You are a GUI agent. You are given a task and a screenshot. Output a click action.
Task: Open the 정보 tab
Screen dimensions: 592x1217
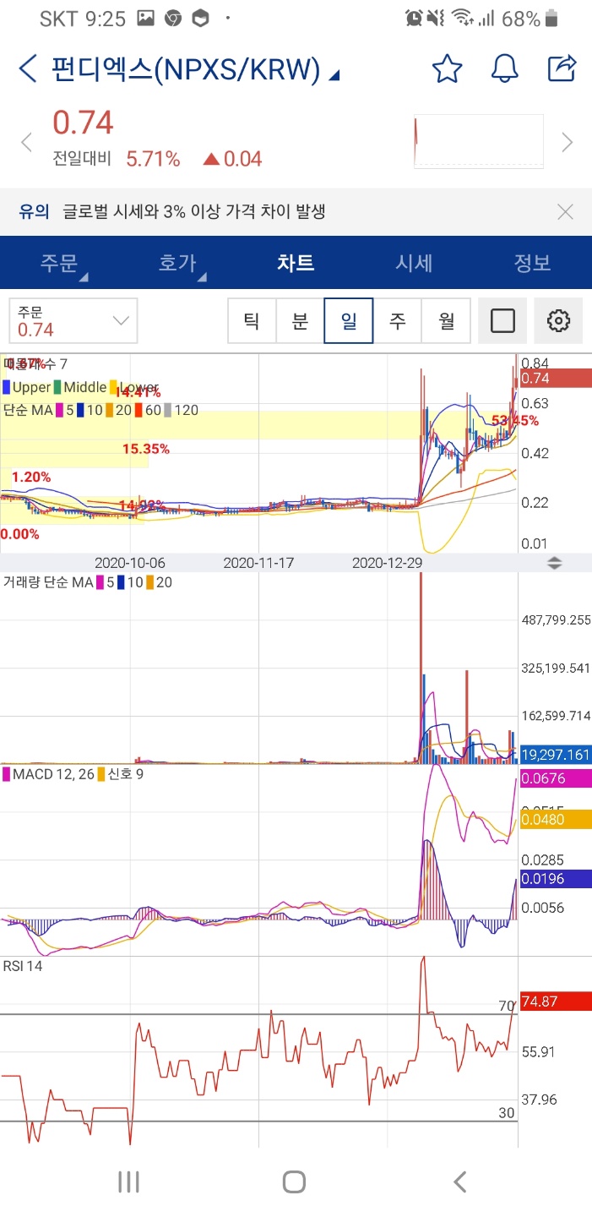click(x=532, y=263)
